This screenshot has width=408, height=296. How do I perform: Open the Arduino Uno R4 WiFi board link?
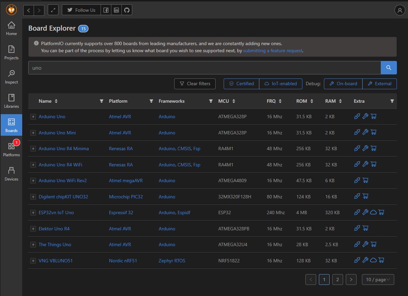coord(60,165)
